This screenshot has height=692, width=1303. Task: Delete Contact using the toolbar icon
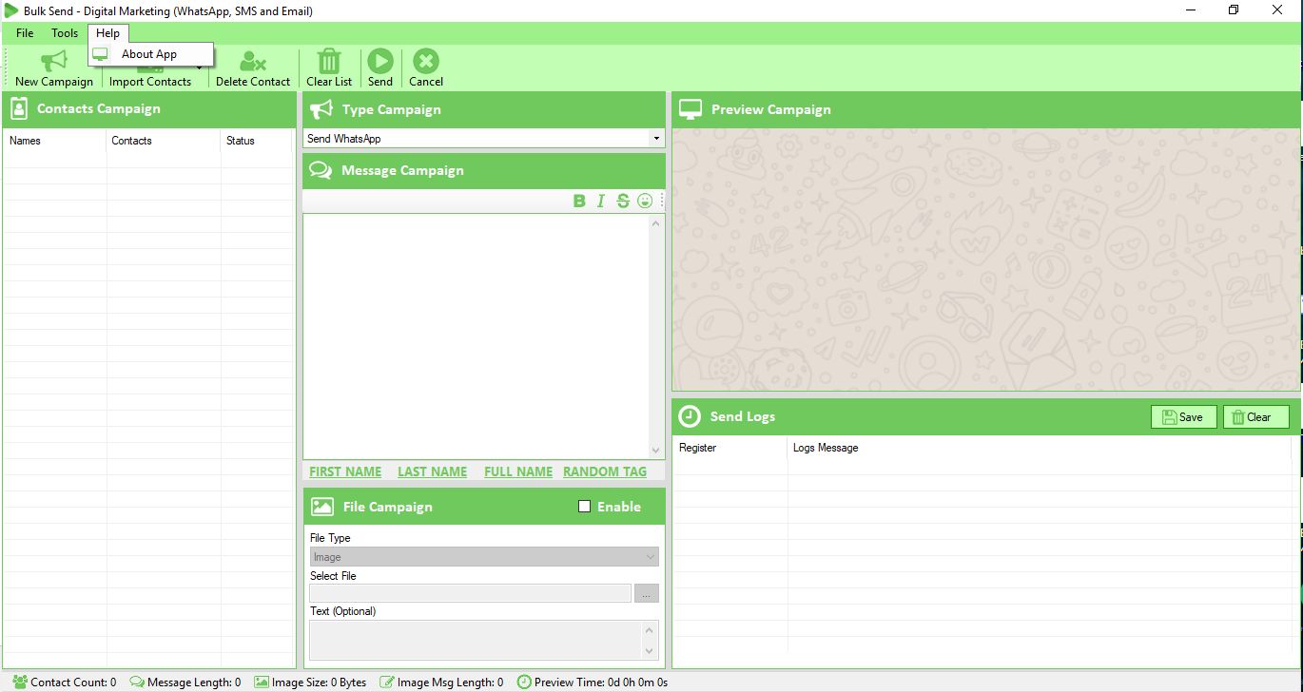(253, 68)
